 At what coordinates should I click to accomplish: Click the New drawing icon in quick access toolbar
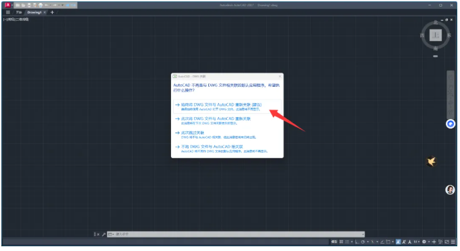18,5
